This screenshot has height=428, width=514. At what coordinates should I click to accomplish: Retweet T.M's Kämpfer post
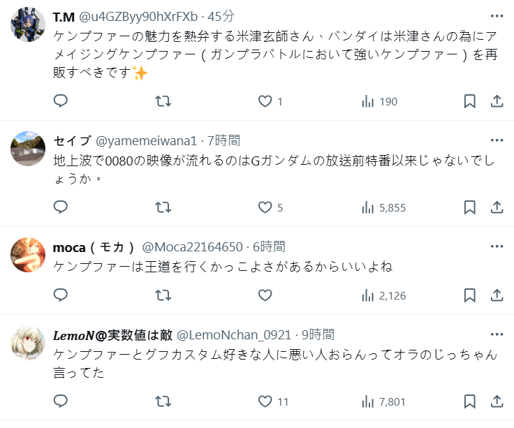[163, 101]
